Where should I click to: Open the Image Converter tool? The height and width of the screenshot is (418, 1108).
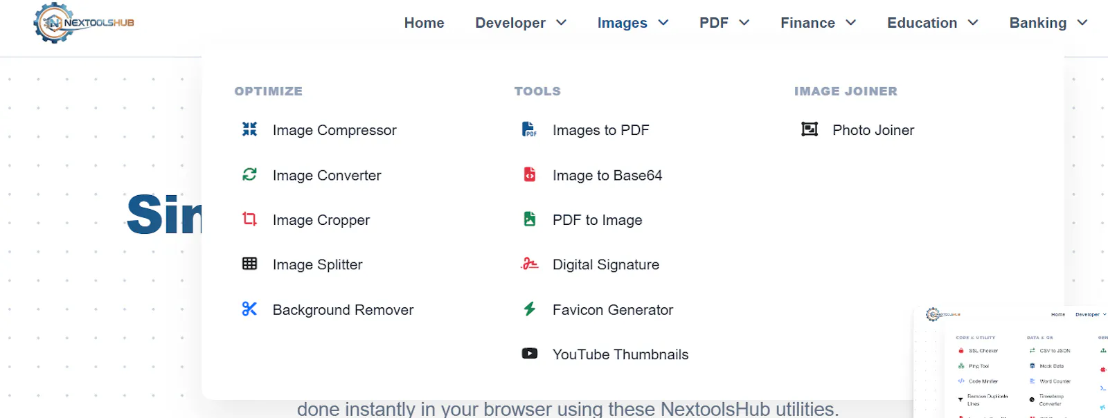[x=327, y=175]
